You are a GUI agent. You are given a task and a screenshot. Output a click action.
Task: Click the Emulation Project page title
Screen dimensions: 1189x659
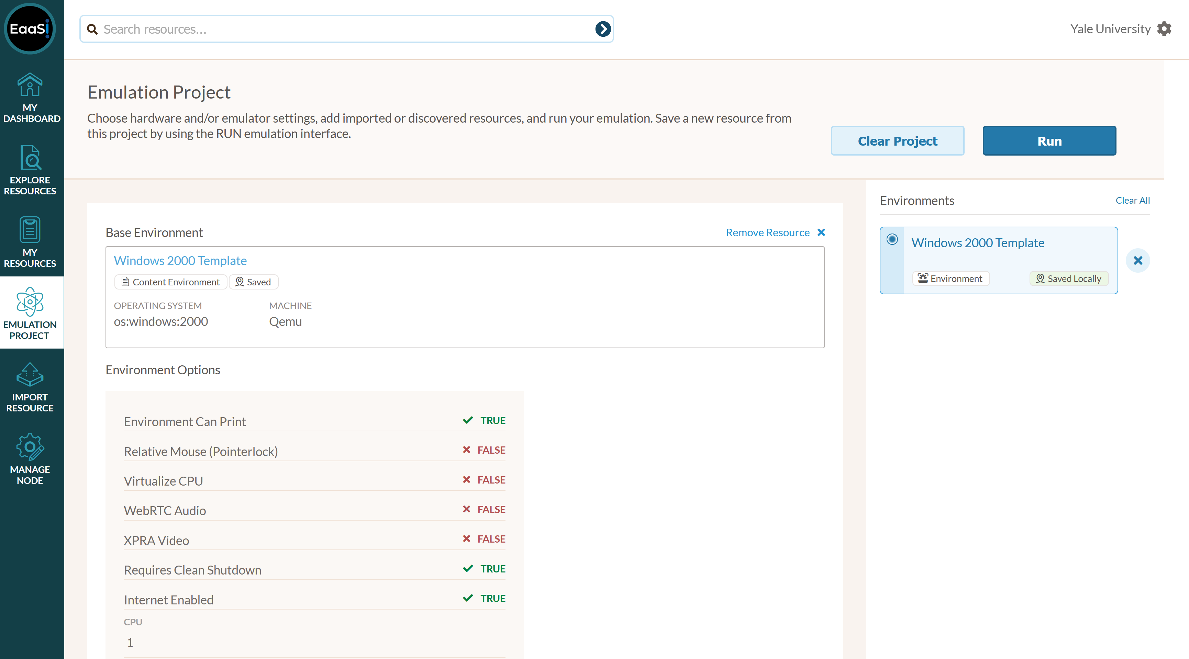(159, 92)
